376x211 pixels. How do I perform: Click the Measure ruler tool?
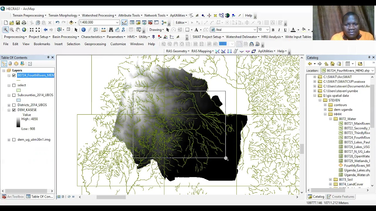point(103,30)
